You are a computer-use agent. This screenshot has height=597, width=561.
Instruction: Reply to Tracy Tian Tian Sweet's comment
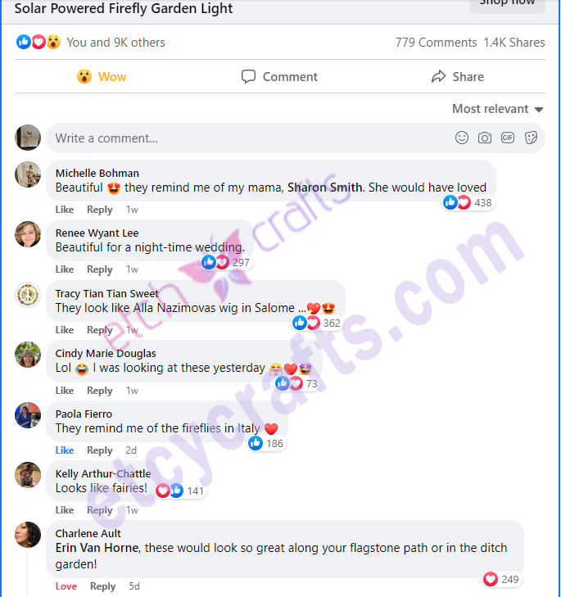click(99, 330)
